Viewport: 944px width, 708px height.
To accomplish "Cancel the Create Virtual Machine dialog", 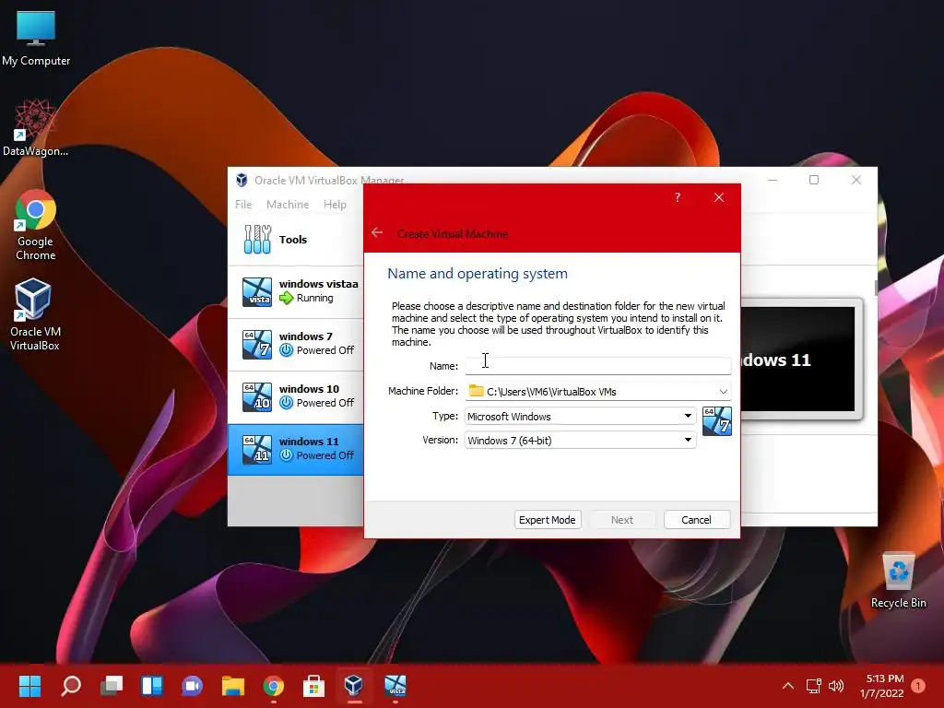I will point(697,520).
